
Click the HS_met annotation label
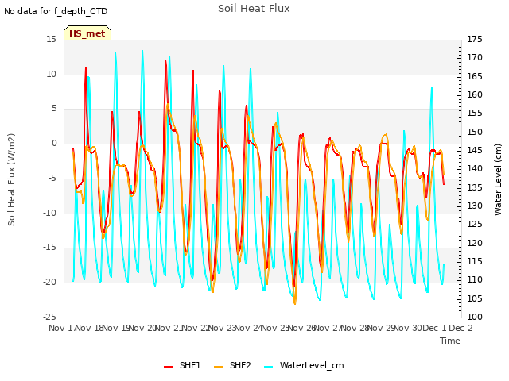(x=87, y=33)
